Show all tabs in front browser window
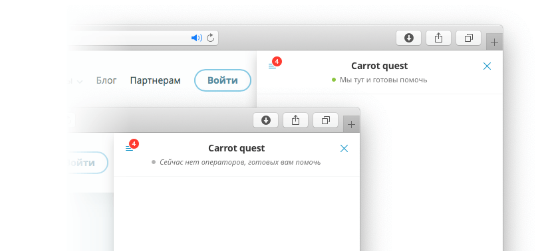 (325, 120)
